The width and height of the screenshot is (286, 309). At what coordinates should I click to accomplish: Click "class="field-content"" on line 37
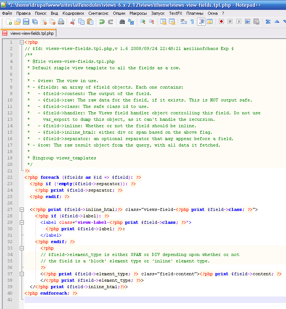(x=169, y=274)
